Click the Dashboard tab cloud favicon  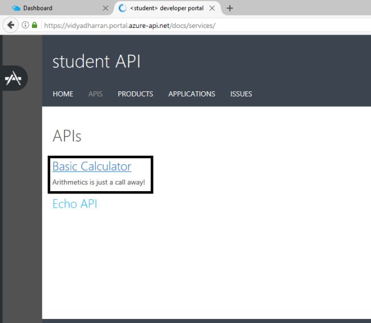(16, 9)
